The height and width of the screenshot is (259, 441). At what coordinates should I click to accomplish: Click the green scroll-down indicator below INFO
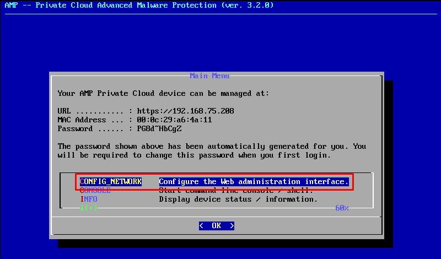tap(89, 208)
